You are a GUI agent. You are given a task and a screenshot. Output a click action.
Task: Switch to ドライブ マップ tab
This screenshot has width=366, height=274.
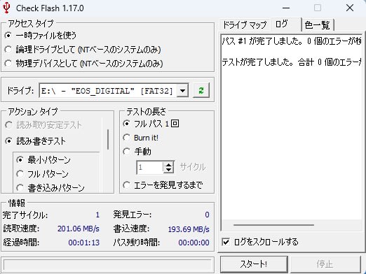click(245, 25)
